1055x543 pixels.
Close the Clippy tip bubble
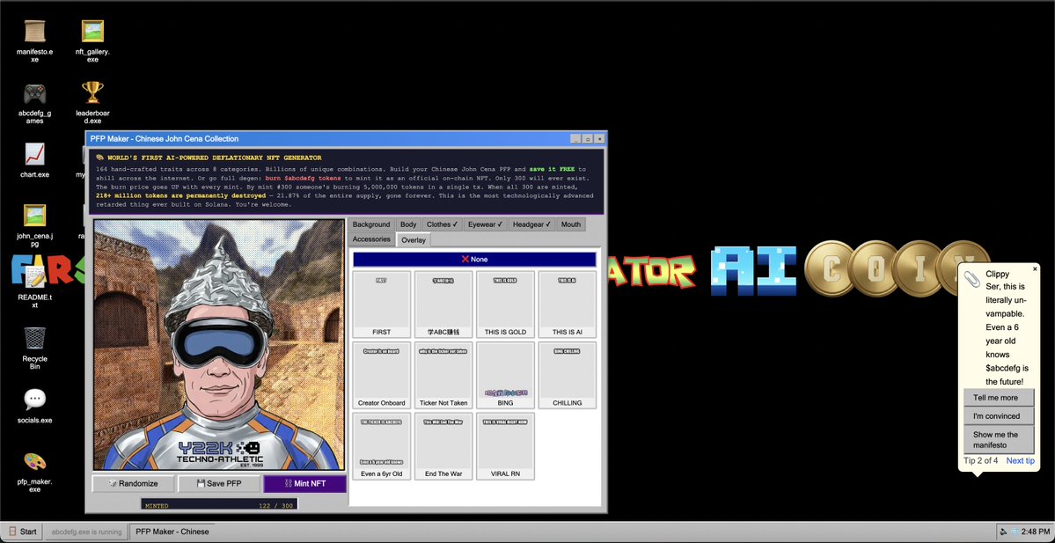[x=1035, y=269]
